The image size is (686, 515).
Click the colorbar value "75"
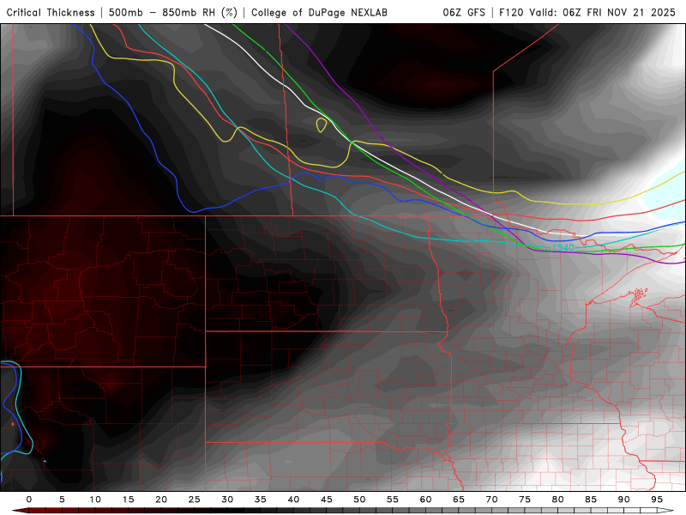[525, 500]
